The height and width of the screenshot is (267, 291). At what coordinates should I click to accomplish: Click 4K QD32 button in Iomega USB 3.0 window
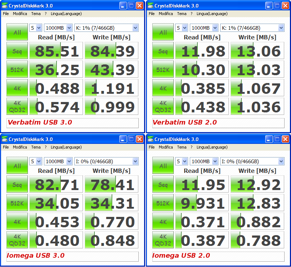(x=17, y=240)
